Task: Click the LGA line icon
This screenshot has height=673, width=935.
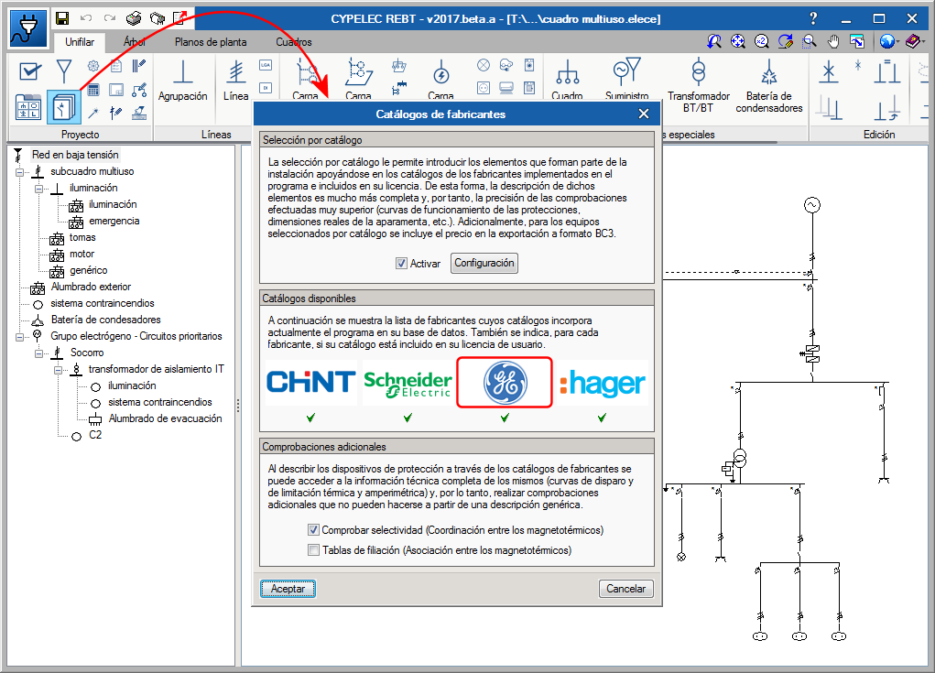Action: coord(266,65)
